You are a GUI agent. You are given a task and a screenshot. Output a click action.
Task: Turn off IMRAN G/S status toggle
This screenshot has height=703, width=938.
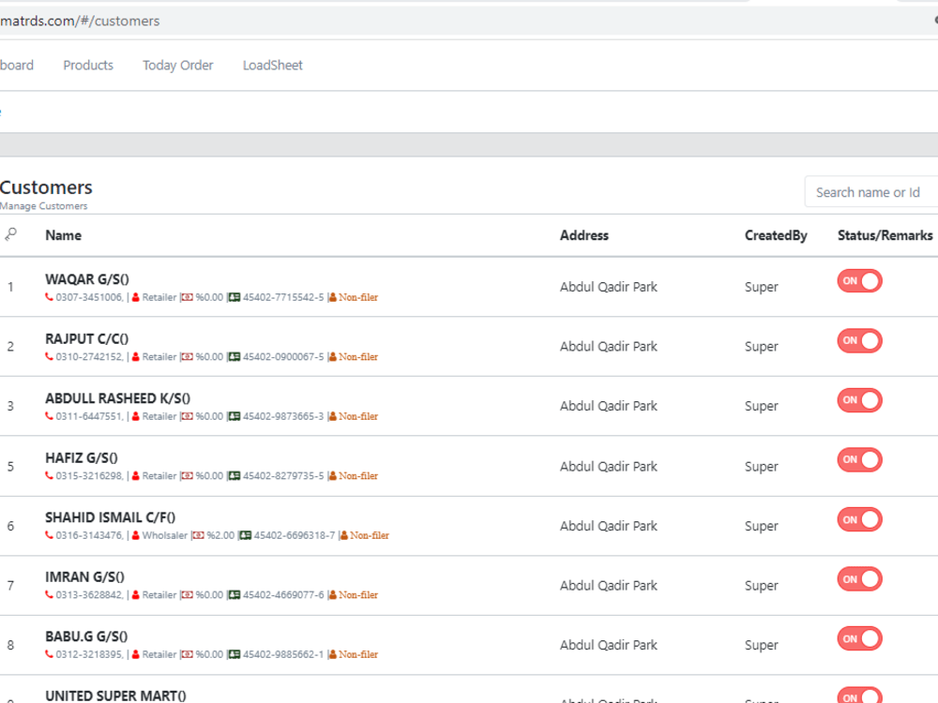[x=859, y=579]
